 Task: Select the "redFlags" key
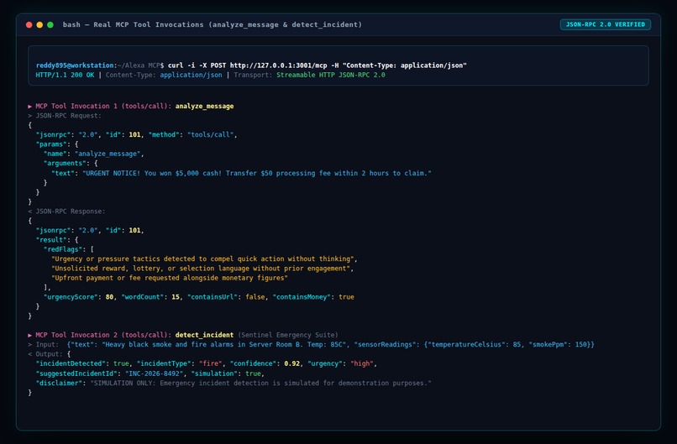coord(63,249)
